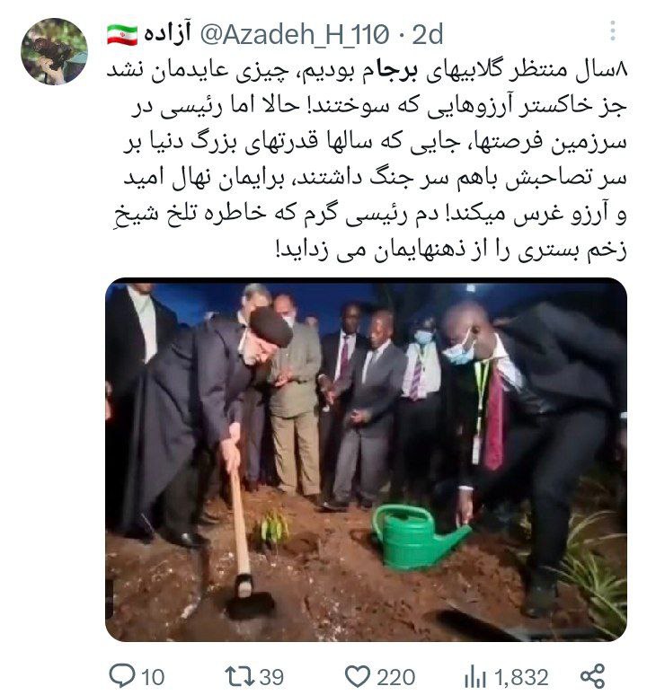
Task: Click the Iran flag emoji
Action: click(x=122, y=35)
